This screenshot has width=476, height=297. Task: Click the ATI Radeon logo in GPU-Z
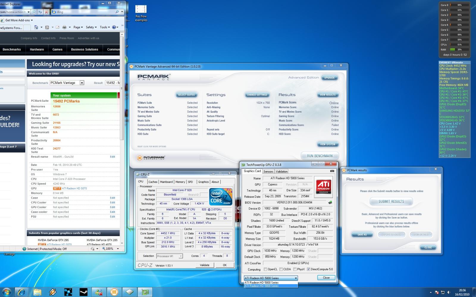coord(323,187)
